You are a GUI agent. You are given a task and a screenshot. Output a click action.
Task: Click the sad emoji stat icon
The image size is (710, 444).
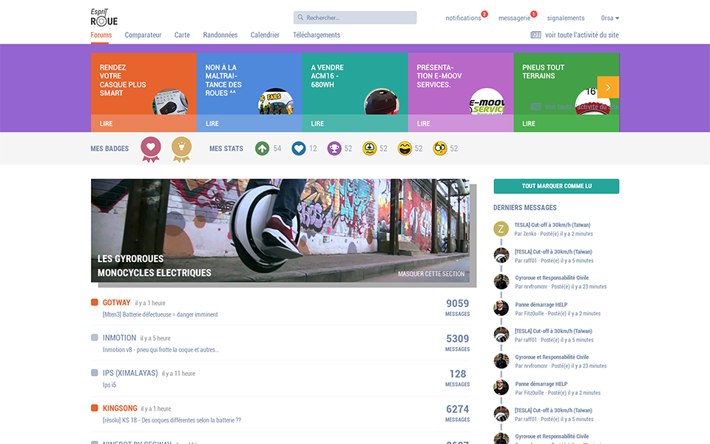click(x=370, y=149)
